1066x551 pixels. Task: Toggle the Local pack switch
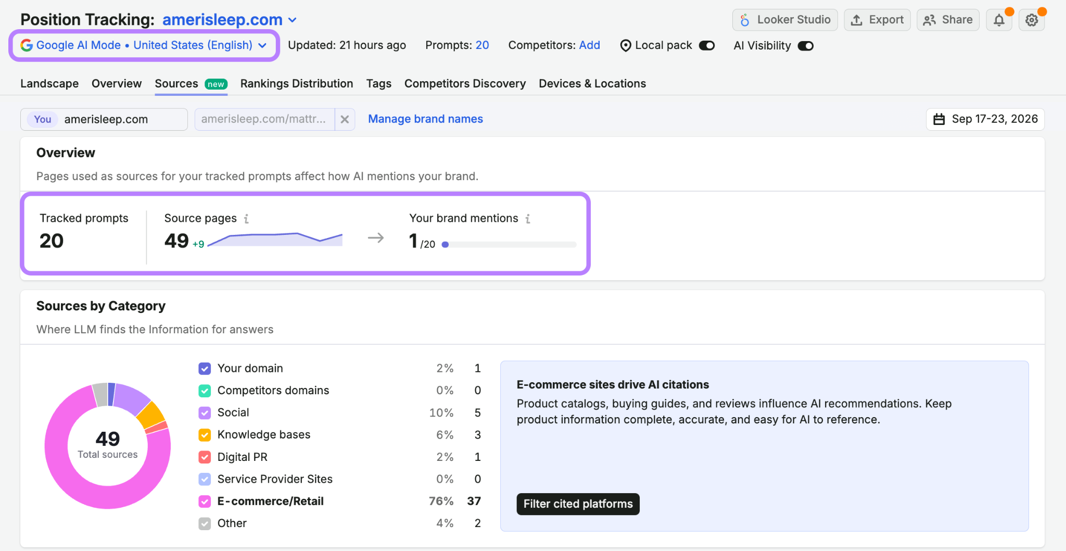(x=707, y=46)
